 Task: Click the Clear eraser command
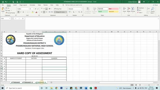(x=140, y=12)
